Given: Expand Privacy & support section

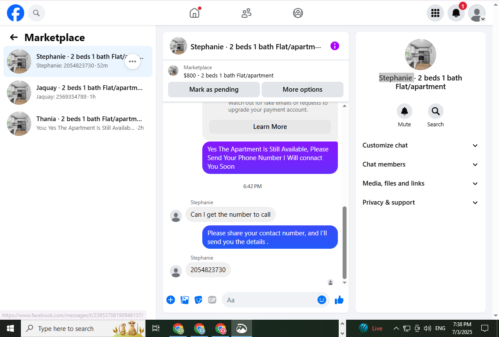Looking at the screenshot, I should [x=421, y=202].
